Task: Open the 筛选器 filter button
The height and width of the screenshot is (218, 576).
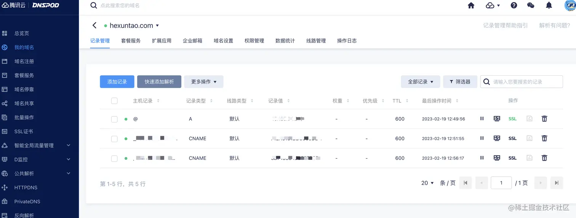Action: (460, 81)
